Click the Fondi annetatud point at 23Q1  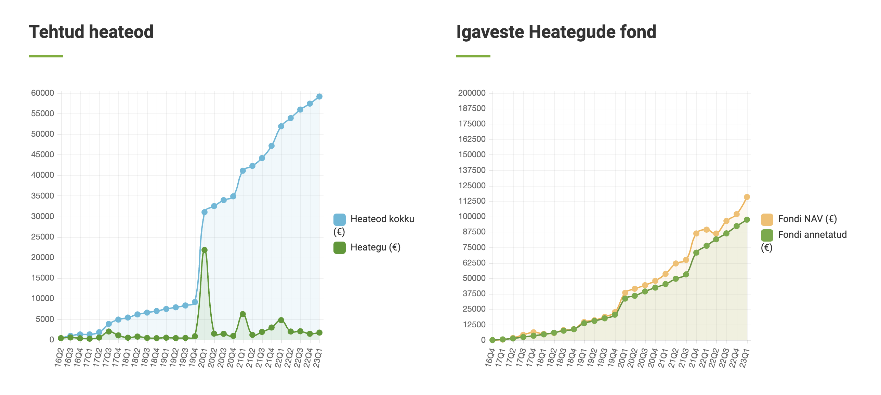pyautogui.click(x=747, y=220)
